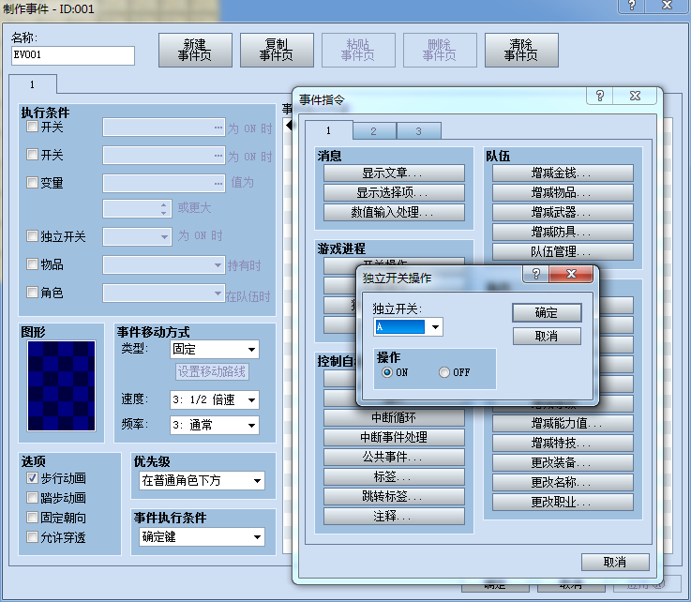
Task: Open the 频率 dropdown showing 通常
Action: [215, 426]
